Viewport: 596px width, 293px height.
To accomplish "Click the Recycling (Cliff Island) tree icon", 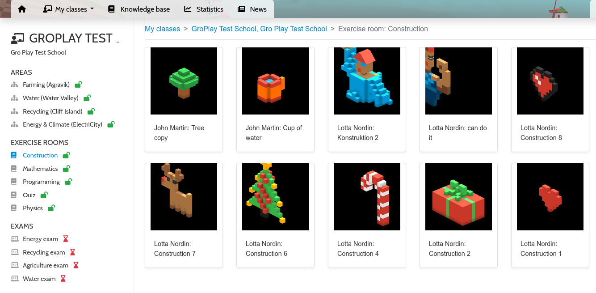I will 14,111.
